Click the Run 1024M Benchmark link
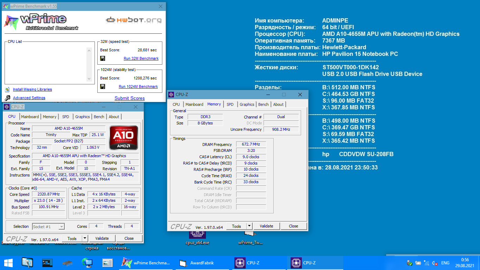The height and width of the screenshot is (270, 480). coord(138,86)
